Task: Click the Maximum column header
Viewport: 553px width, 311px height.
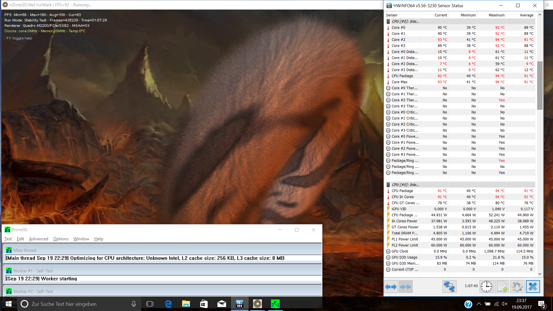Action: (x=492, y=15)
